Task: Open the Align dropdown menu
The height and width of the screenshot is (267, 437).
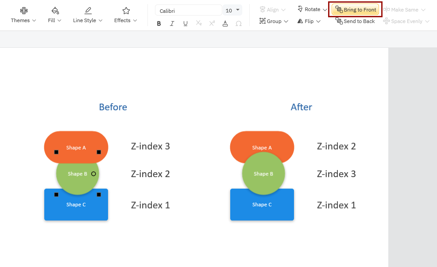Action: pos(283,10)
